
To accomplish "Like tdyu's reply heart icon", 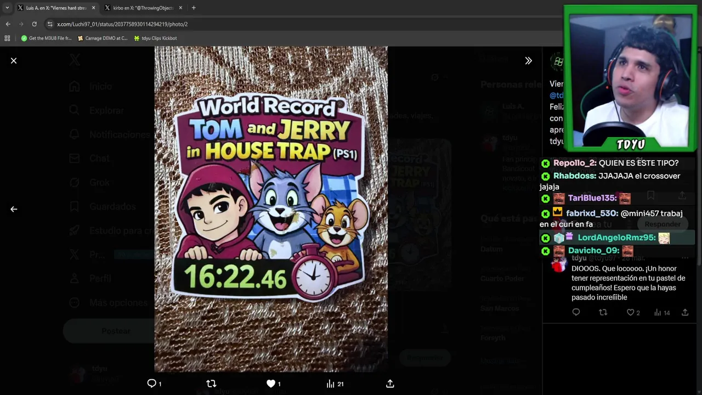I will tap(631, 312).
